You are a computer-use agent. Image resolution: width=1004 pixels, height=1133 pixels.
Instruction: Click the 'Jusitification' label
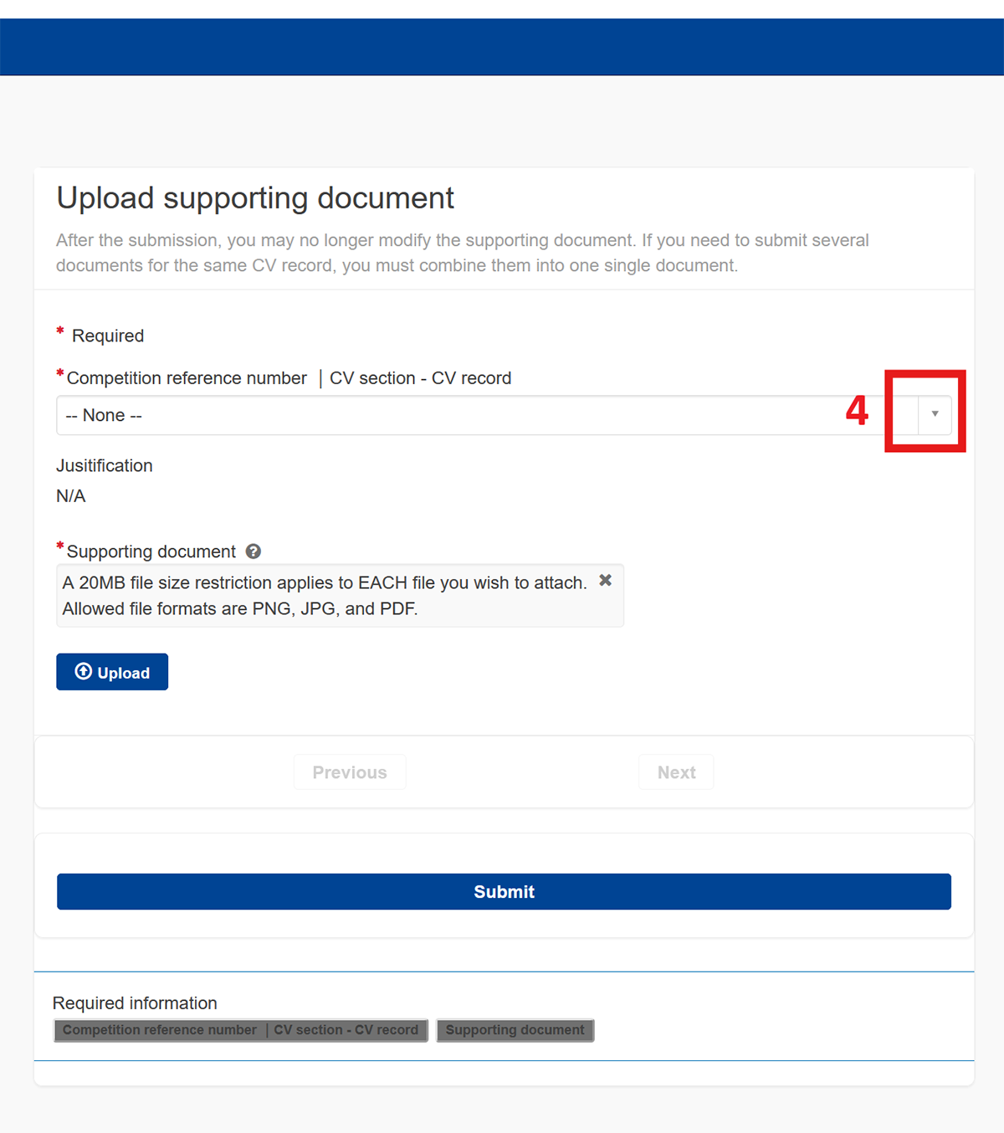pyautogui.click(x=105, y=466)
